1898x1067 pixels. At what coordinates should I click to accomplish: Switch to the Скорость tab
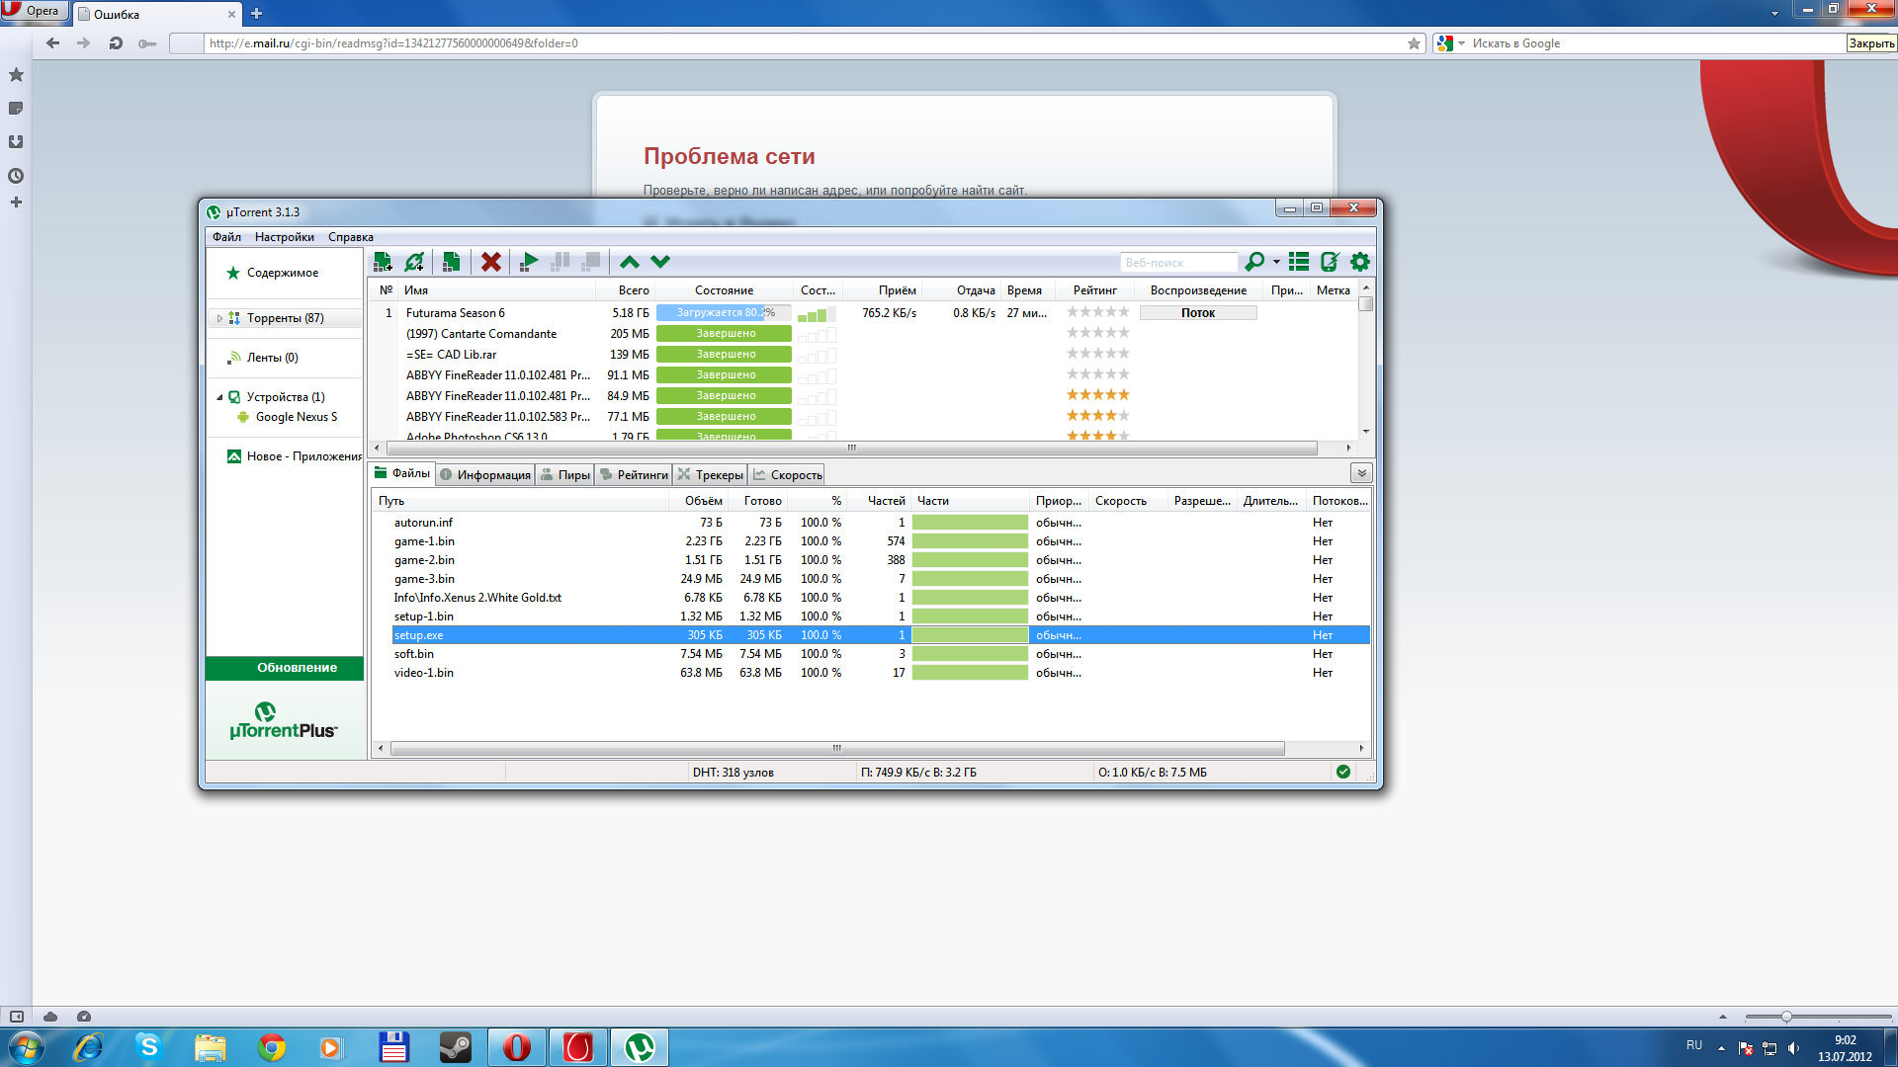click(787, 475)
